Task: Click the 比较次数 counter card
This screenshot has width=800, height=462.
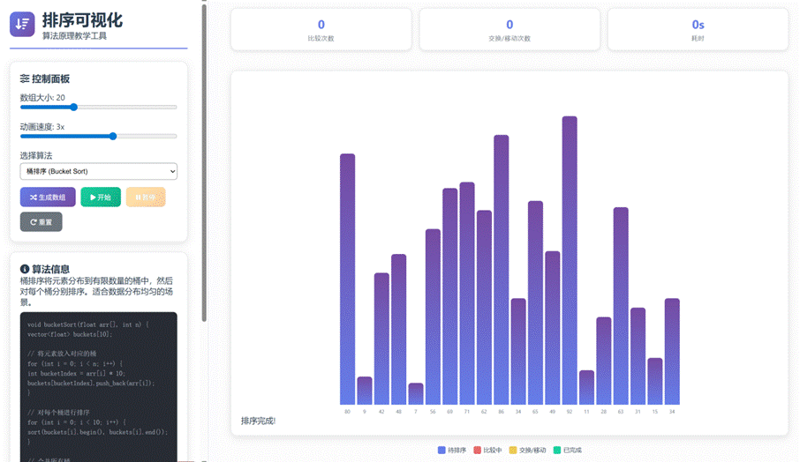Action: click(x=321, y=29)
